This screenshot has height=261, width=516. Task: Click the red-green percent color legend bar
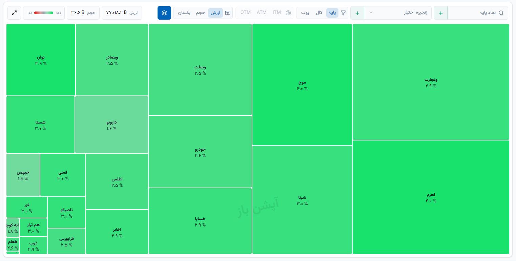point(44,13)
